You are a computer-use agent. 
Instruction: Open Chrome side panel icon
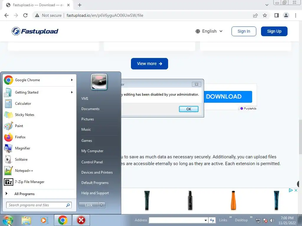[x=277, y=15]
